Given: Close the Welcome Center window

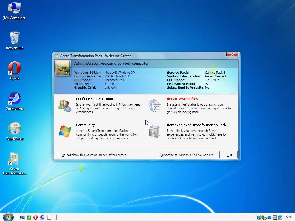Looking at the screenshot, I should point(232,54).
